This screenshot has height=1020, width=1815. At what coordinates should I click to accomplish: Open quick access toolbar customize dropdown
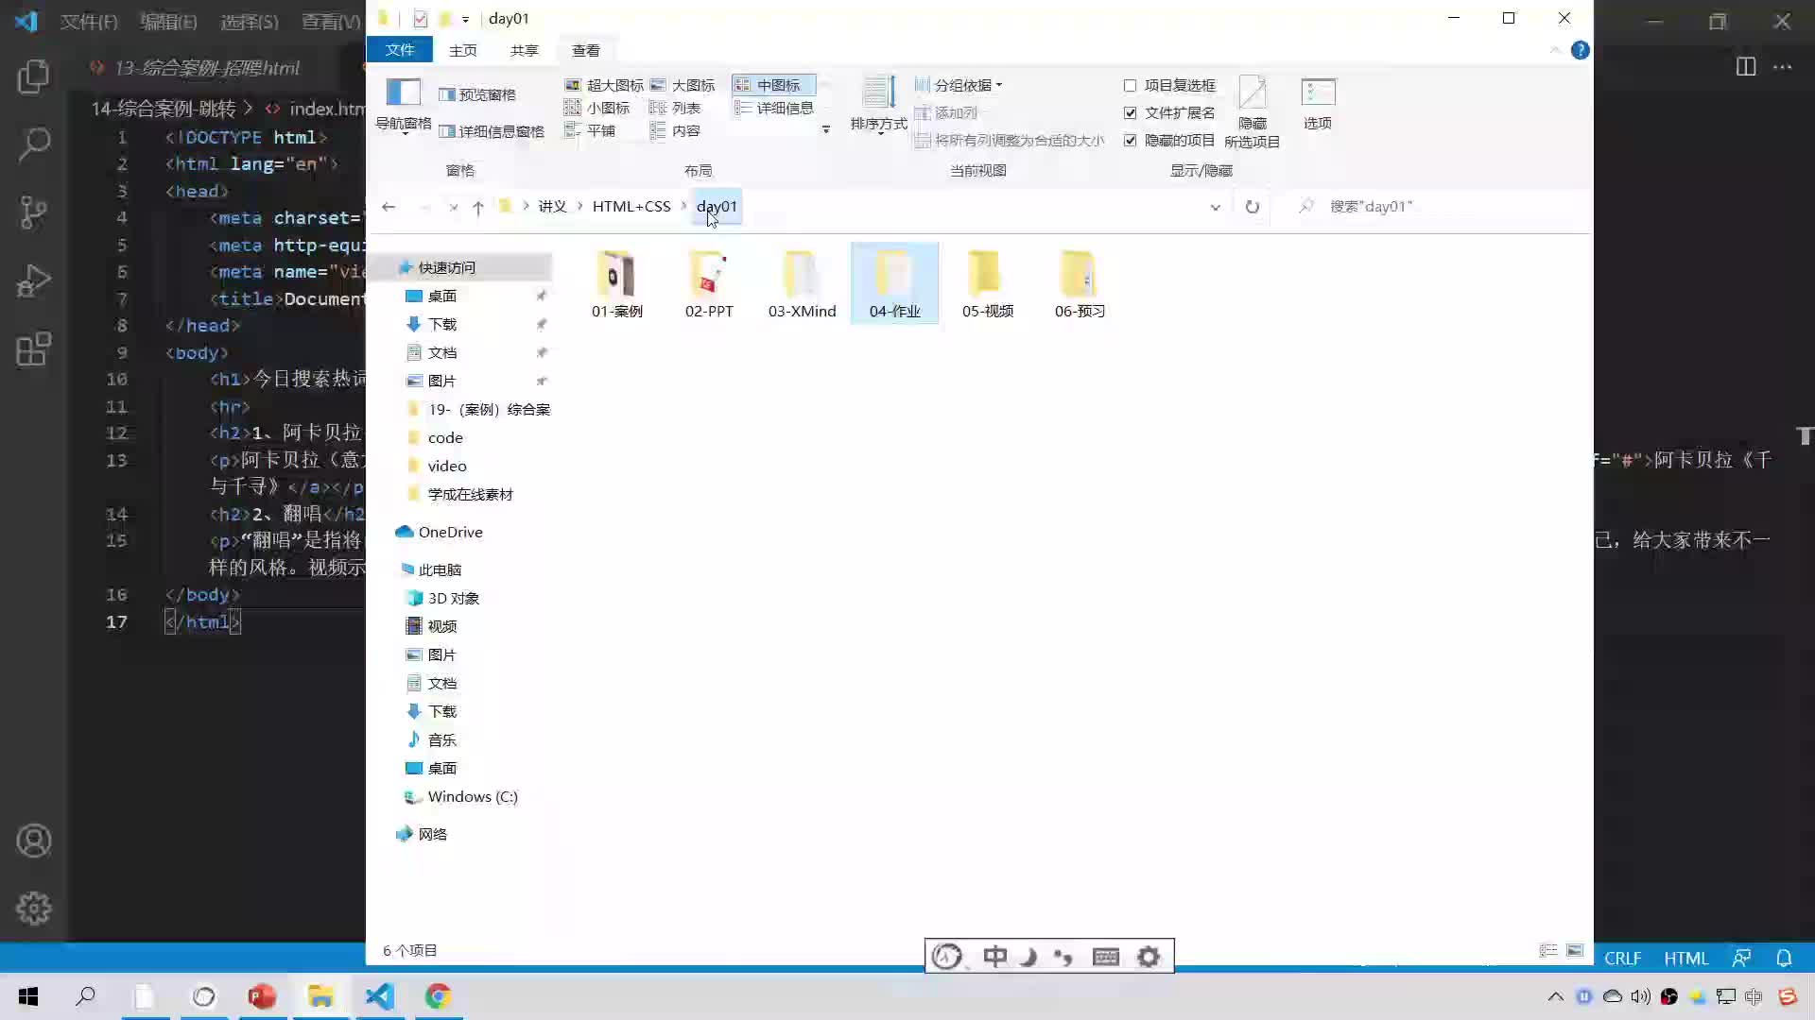(x=465, y=19)
